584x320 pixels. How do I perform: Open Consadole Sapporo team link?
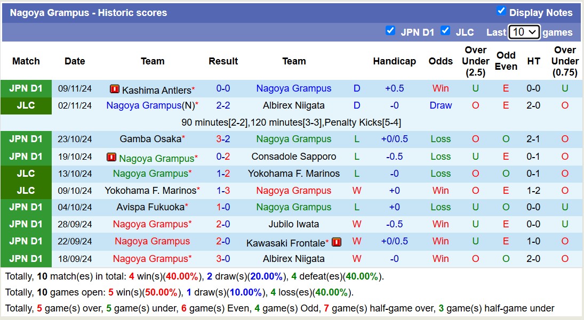pyautogui.click(x=294, y=157)
